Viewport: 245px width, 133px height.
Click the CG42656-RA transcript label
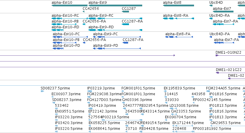(x=94, y=21)
